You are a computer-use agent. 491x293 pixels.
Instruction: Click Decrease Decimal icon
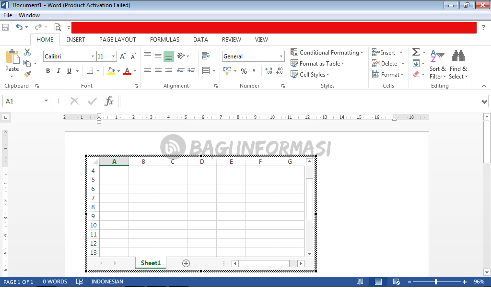(x=280, y=71)
